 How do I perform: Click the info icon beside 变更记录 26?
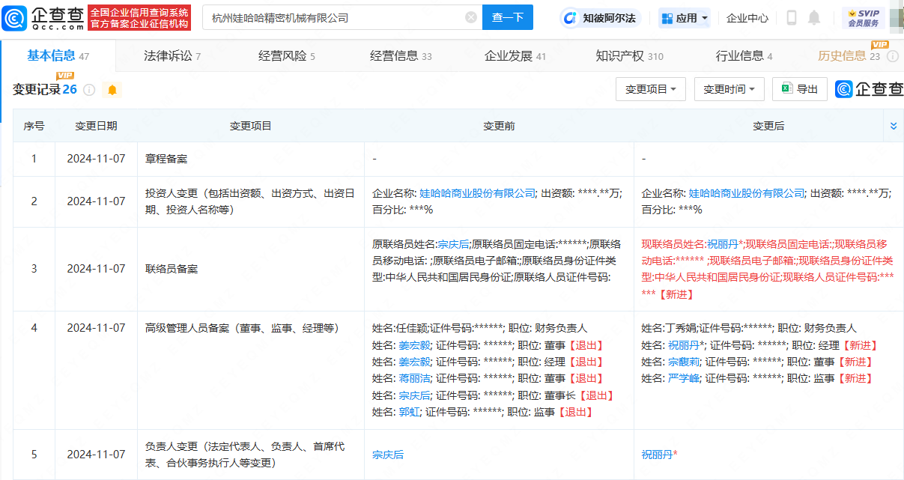[89, 90]
